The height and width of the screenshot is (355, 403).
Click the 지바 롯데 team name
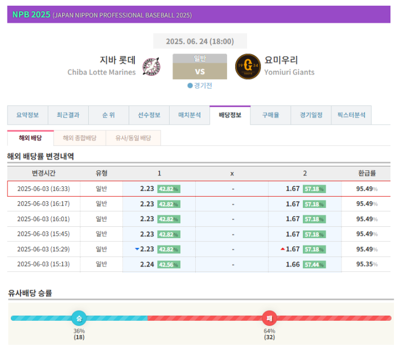pos(117,60)
